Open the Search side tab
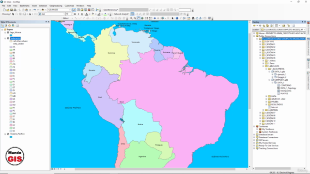Screen dimensions: 310x174 308,63
